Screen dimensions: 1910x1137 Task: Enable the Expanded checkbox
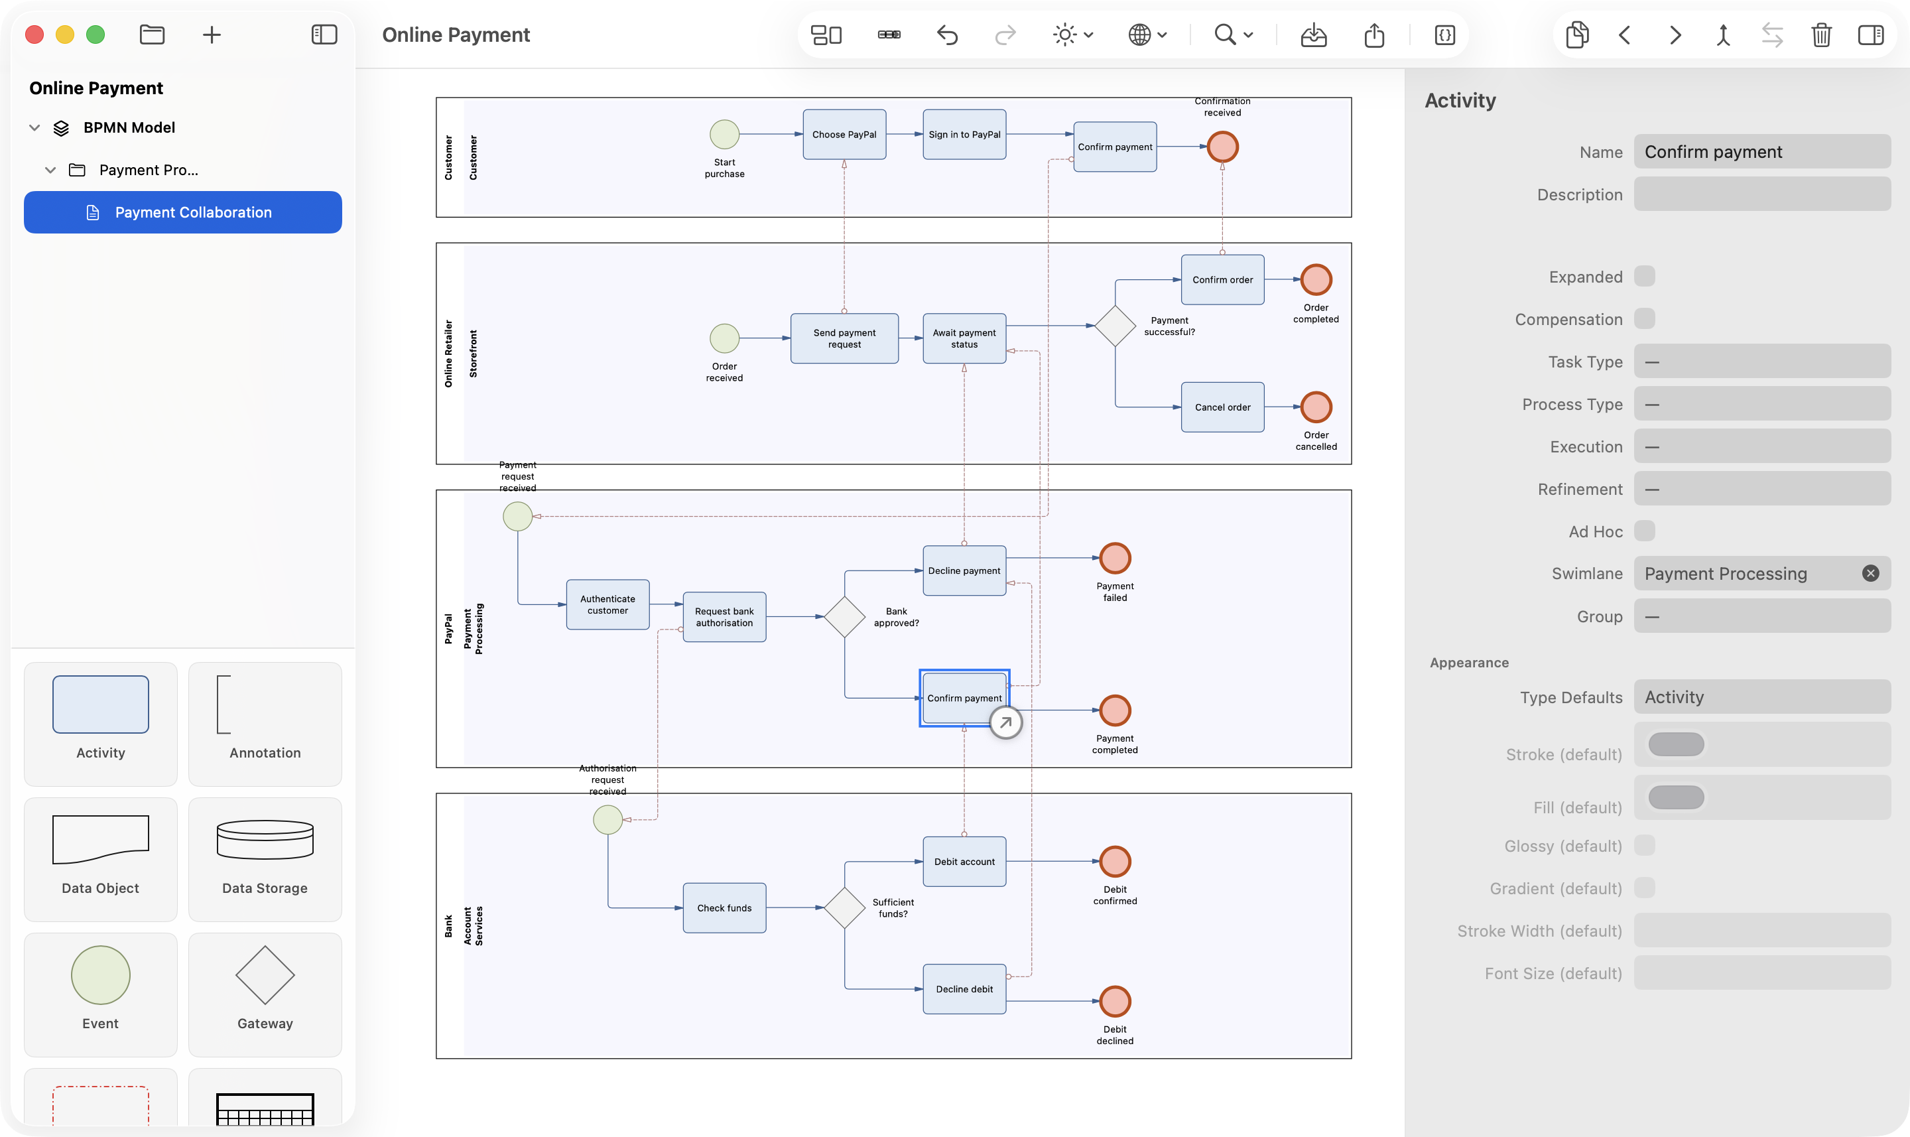pyautogui.click(x=1644, y=277)
